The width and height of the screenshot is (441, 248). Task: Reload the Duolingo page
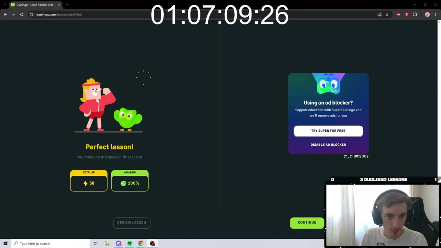point(22,14)
